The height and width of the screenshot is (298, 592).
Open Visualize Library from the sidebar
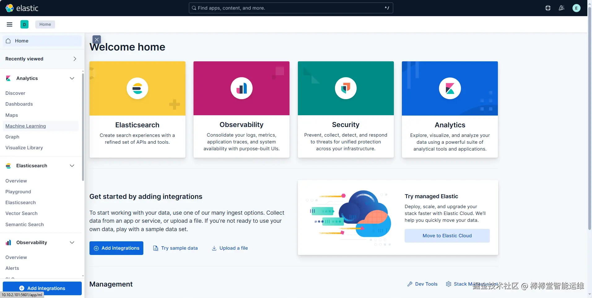click(24, 148)
